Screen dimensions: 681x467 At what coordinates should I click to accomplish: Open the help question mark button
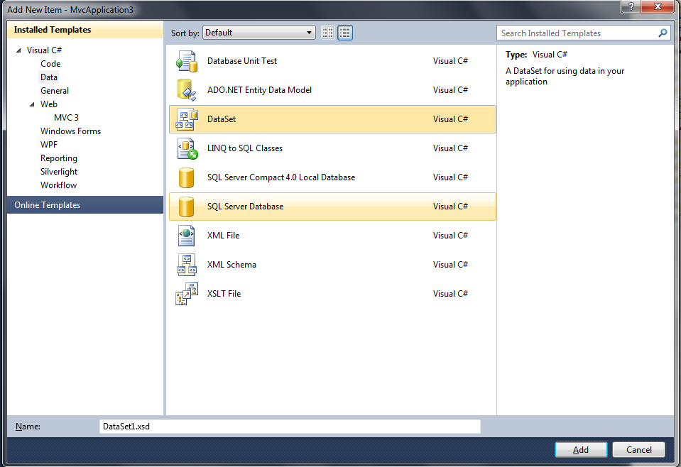click(x=631, y=6)
